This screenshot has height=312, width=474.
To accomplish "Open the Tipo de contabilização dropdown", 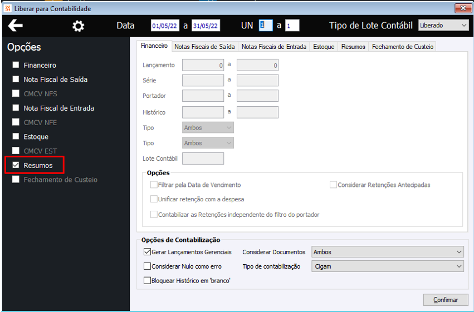I will pyautogui.click(x=388, y=266).
